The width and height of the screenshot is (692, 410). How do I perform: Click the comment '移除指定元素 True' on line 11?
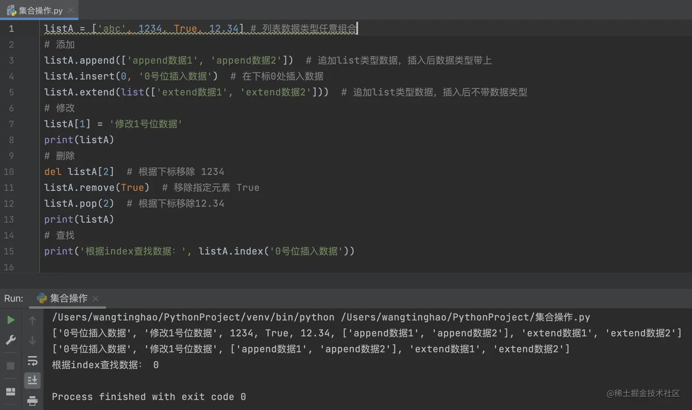coord(216,188)
